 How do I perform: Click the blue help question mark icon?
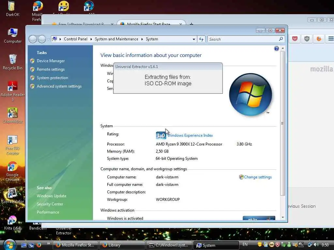pos(277,49)
